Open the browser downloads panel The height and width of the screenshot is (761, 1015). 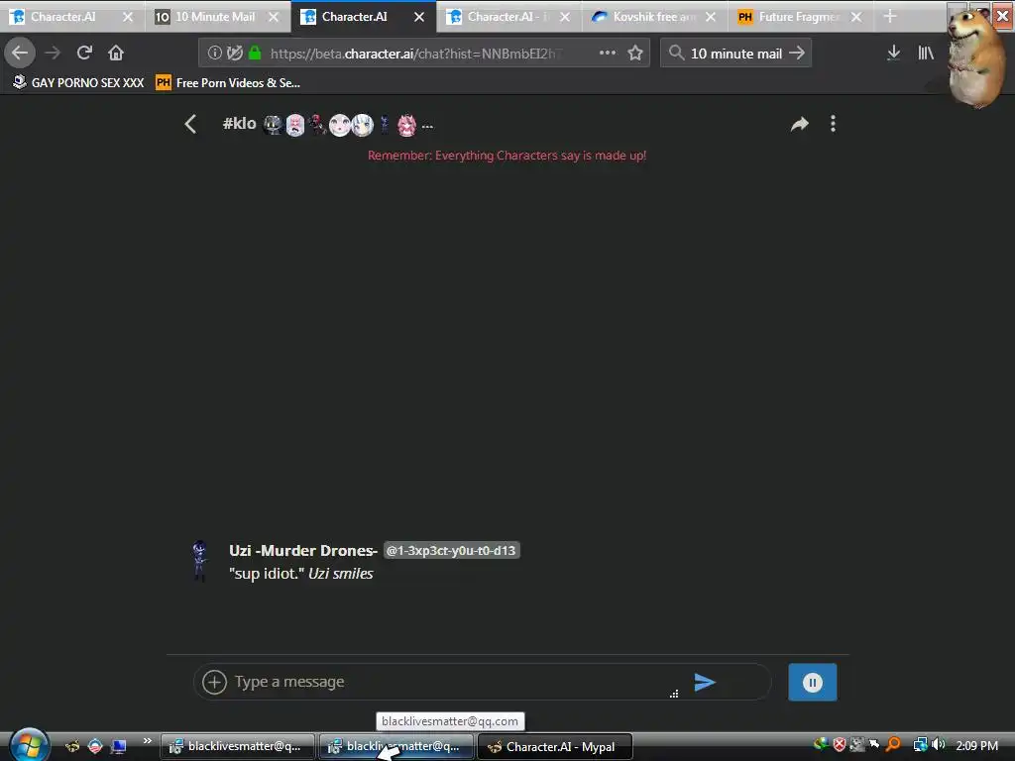(x=893, y=54)
